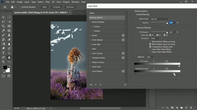
Task: Swap foreground and background colors
Action: (x=10, y=66)
